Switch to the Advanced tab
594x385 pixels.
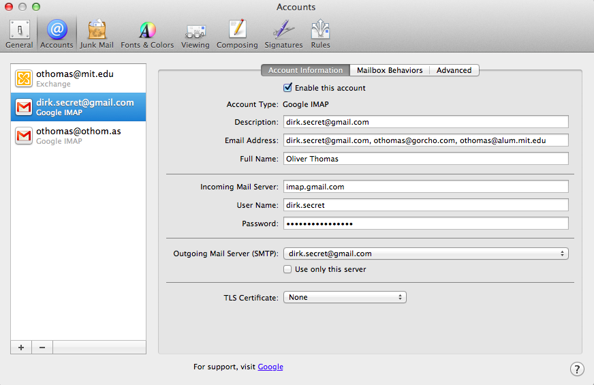tap(454, 70)
